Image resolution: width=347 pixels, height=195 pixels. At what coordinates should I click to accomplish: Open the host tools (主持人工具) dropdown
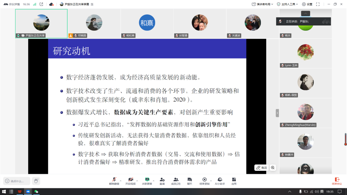(288, 4)
